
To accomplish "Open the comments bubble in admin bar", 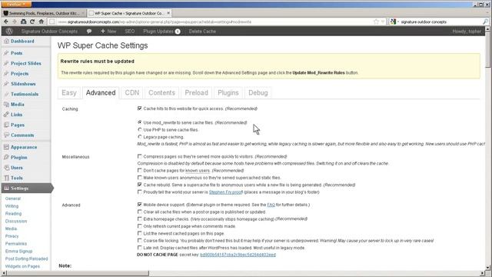I will 89,31.
